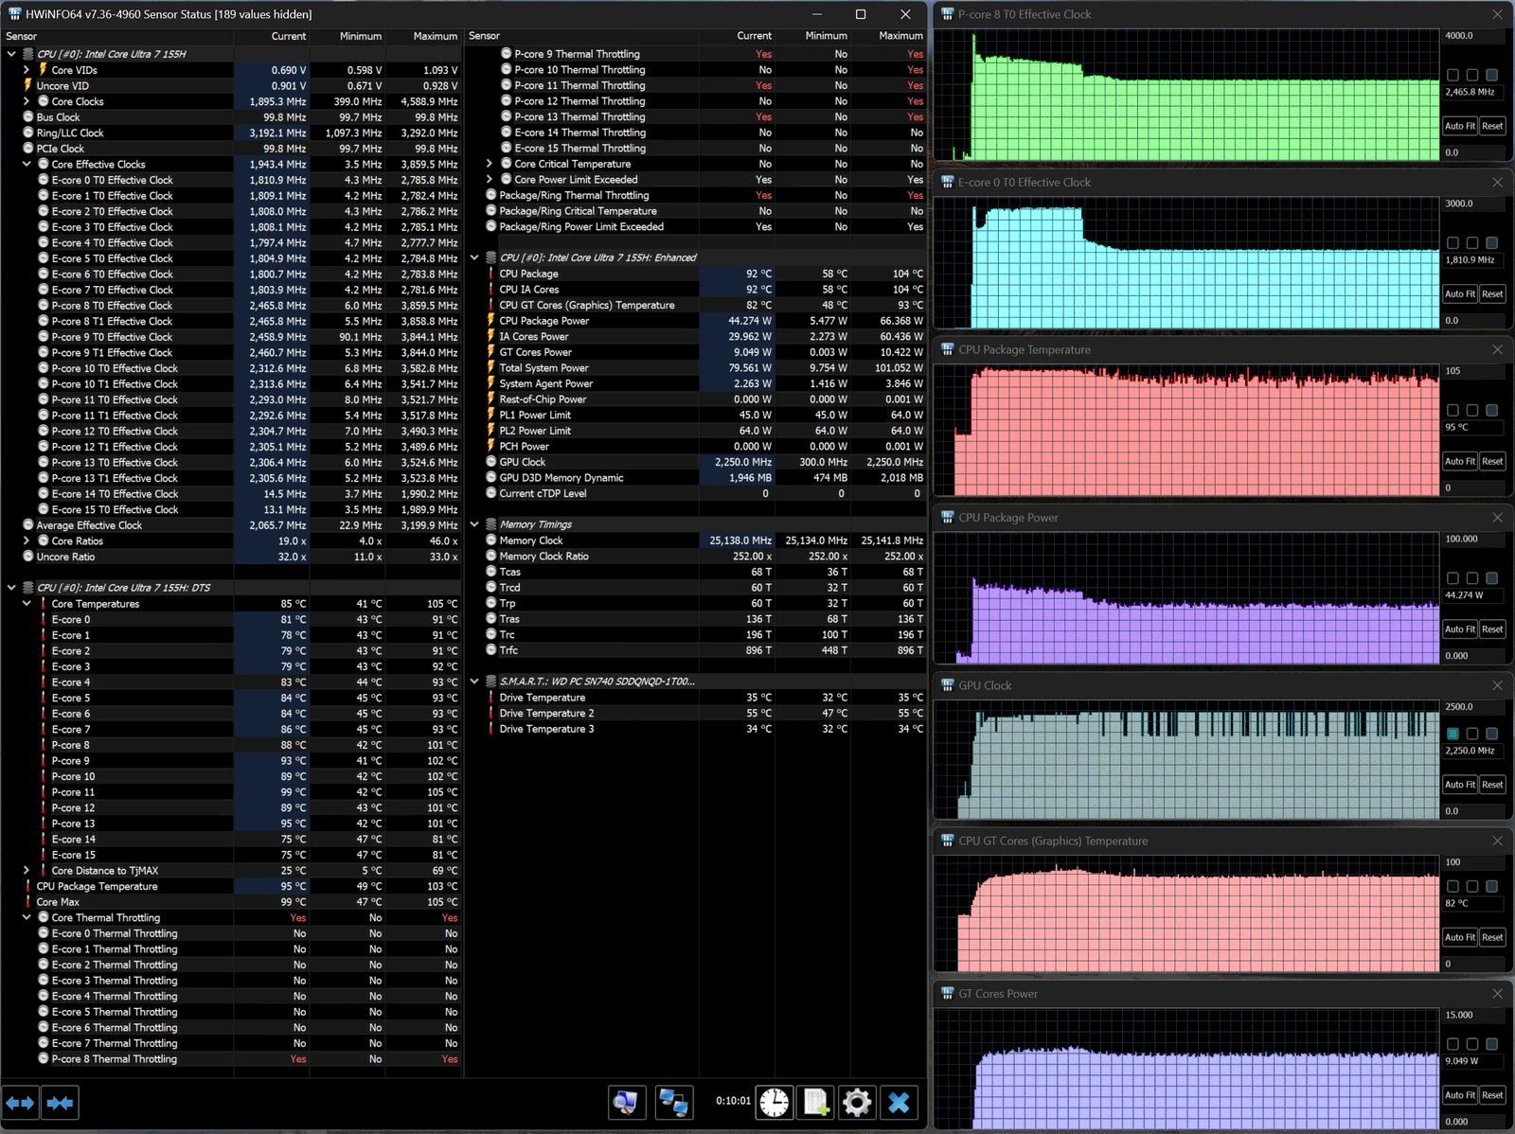This screenshot has width=1515, height=1134.
Task: Click the lightning icon beside PL1 Power Limit
Action: 490,415
